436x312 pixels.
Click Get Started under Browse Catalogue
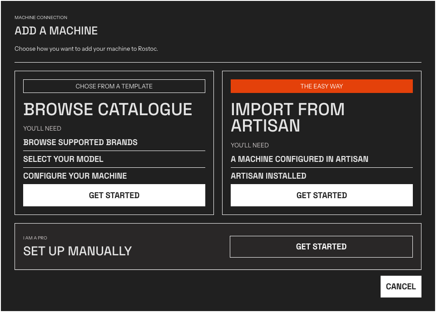pos(114,195)
